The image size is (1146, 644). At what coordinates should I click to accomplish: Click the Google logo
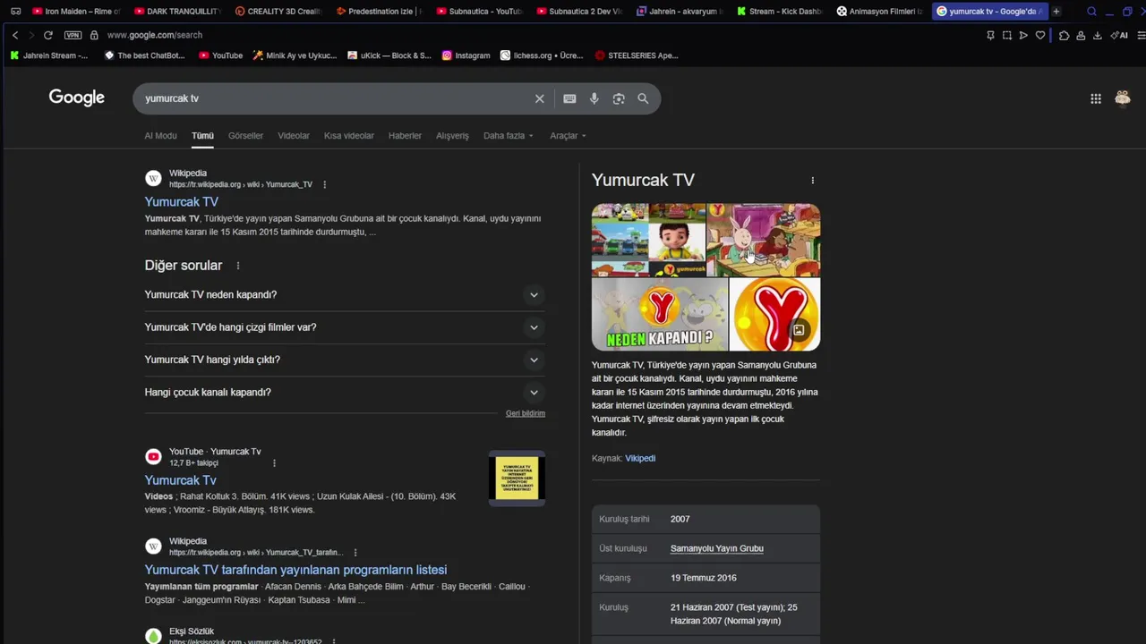coord(77,97)
